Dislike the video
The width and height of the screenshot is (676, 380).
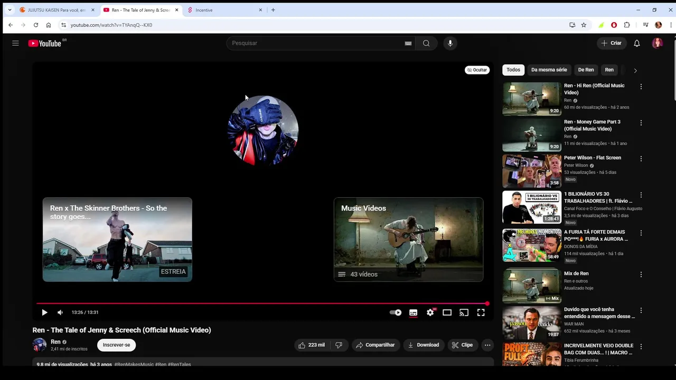click(339, 345)
